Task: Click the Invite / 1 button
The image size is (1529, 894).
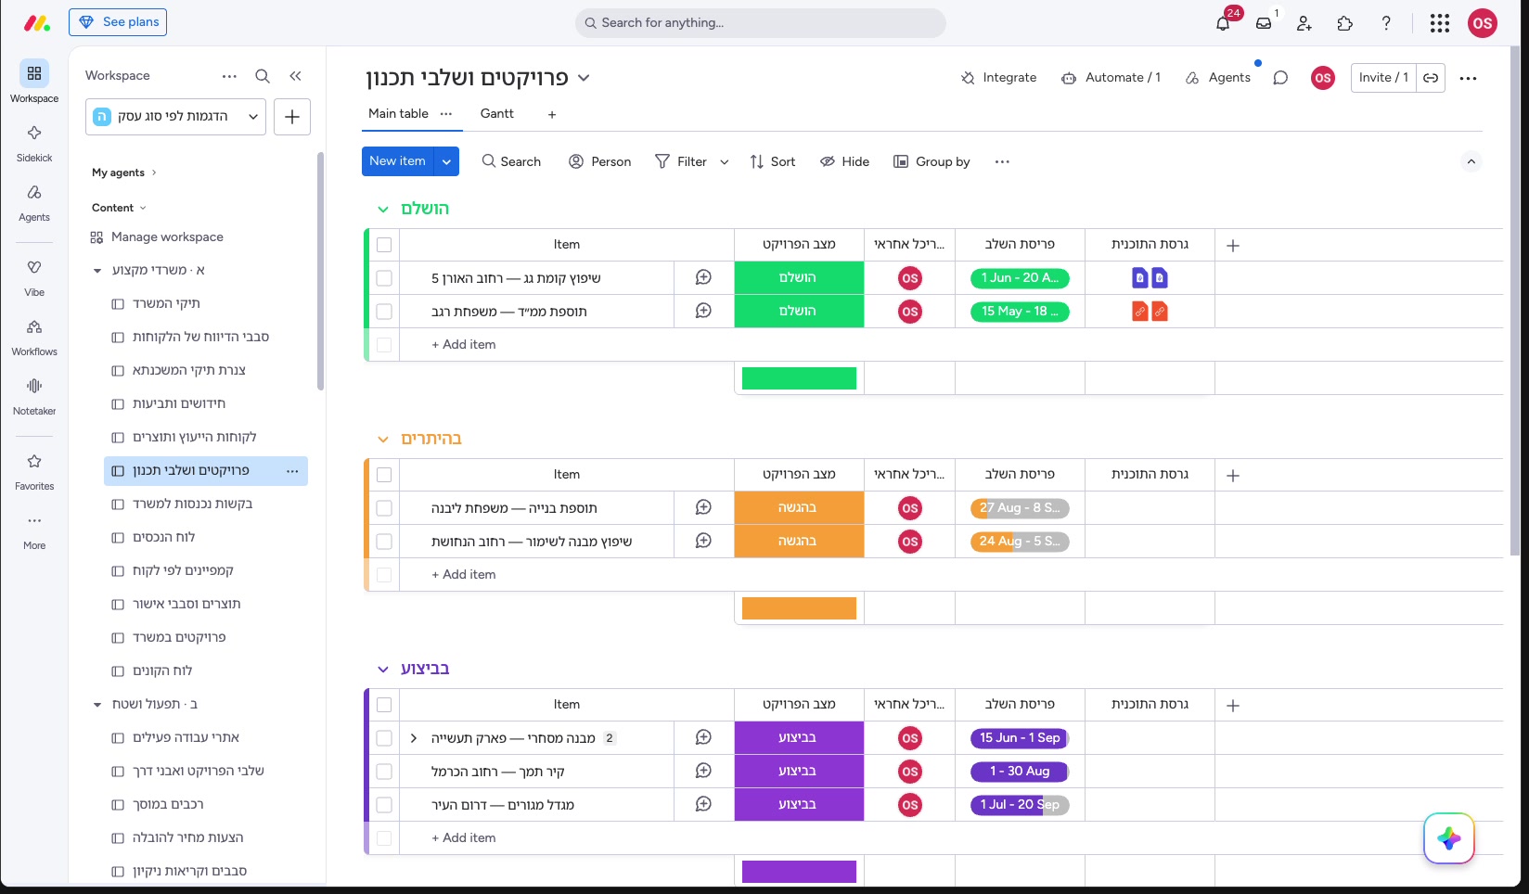Action: [x=1383, y=78]
